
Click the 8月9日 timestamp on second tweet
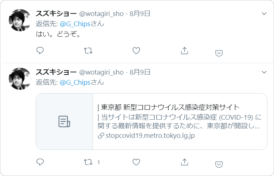(140, 72)
